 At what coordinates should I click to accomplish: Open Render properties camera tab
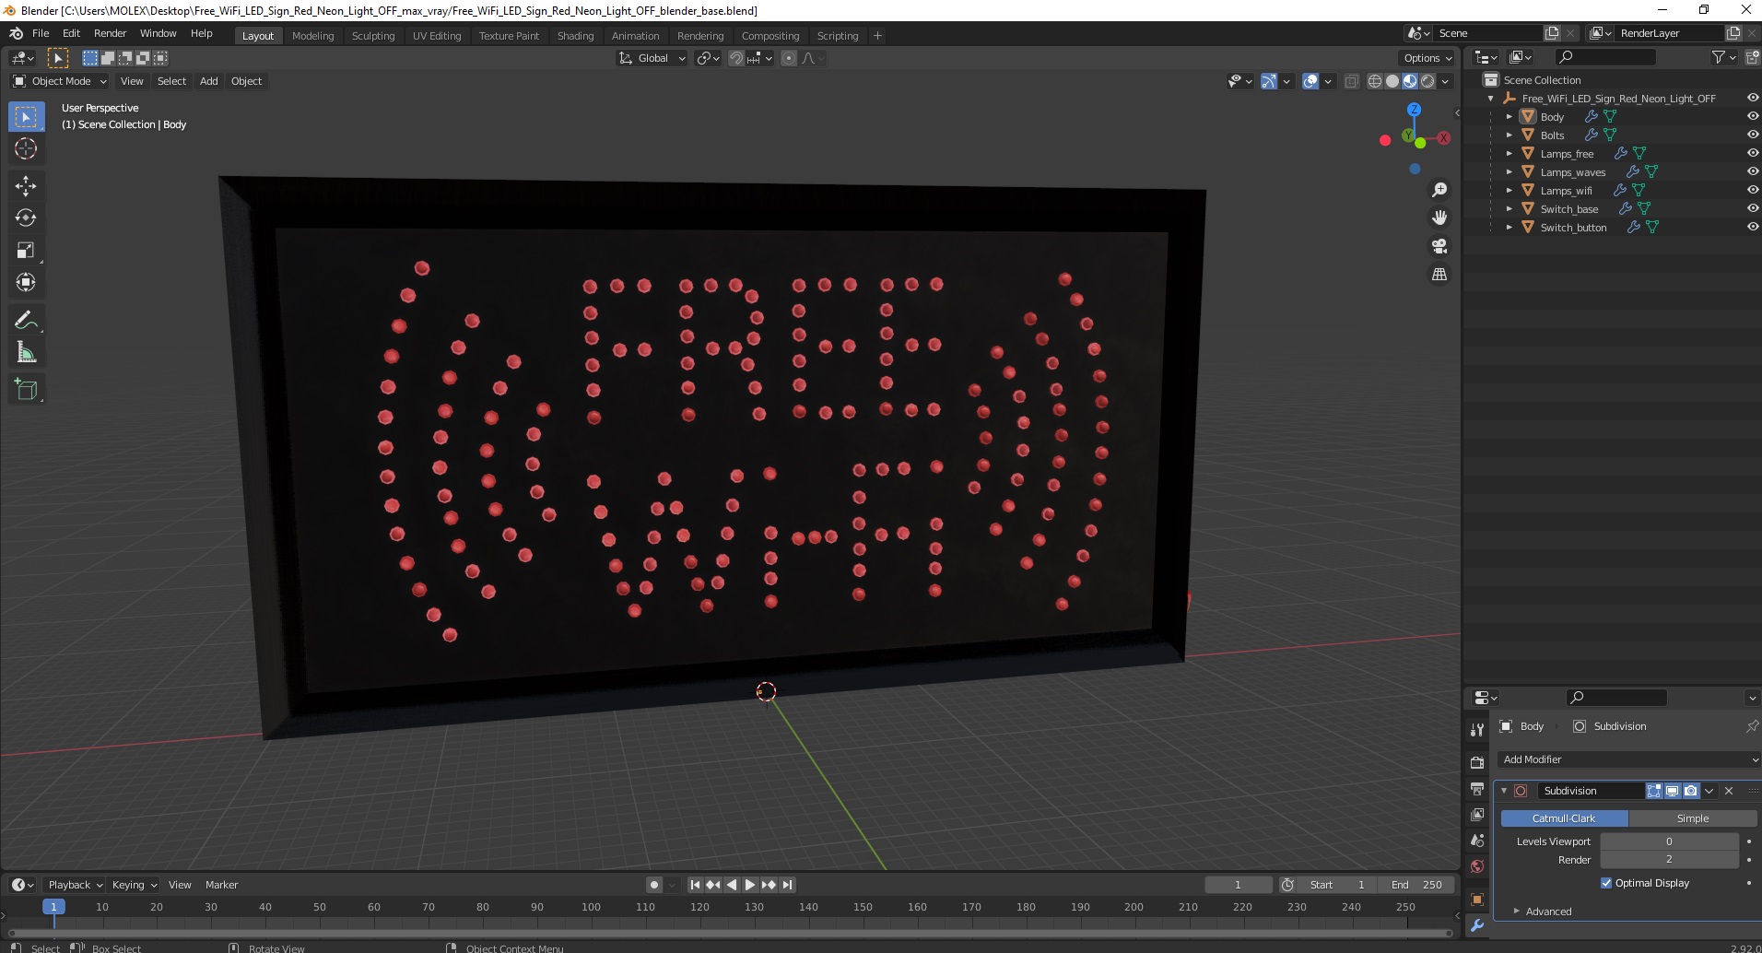coord(1477,762)
